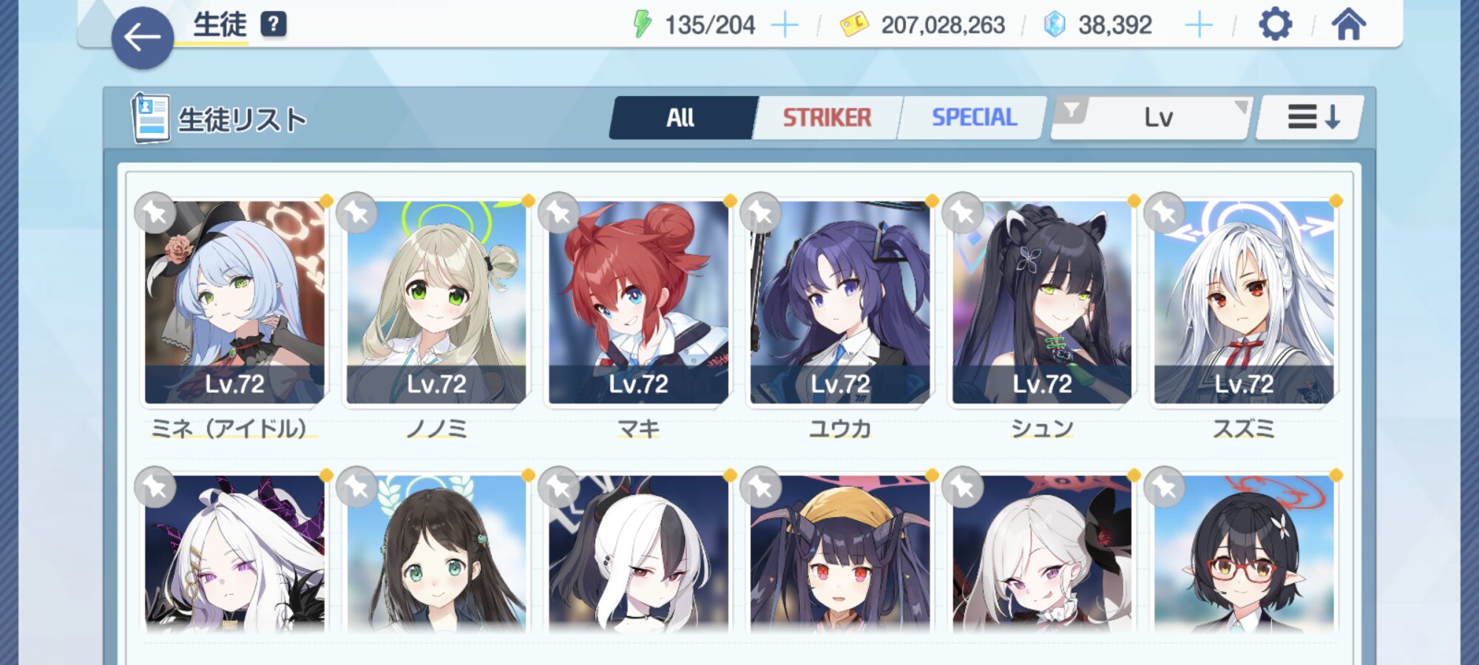Show All students tab

[x=681, y=117]
